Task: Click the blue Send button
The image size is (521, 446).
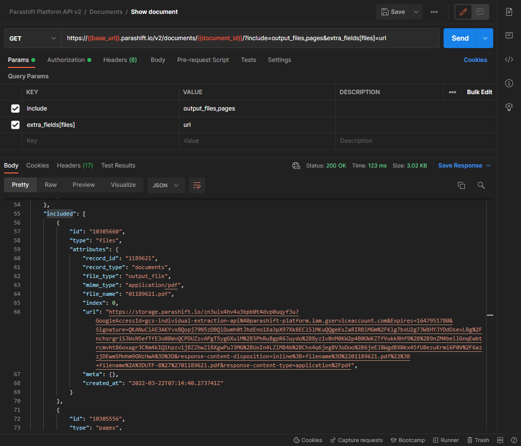Action: coord(460,38)
